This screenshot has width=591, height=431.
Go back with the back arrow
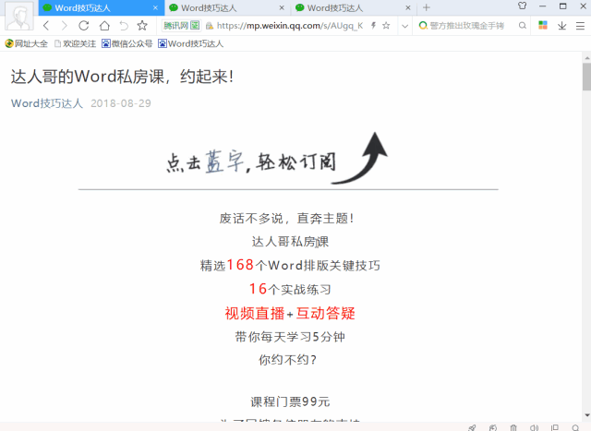pyautogui.click(x=46, y=26)
